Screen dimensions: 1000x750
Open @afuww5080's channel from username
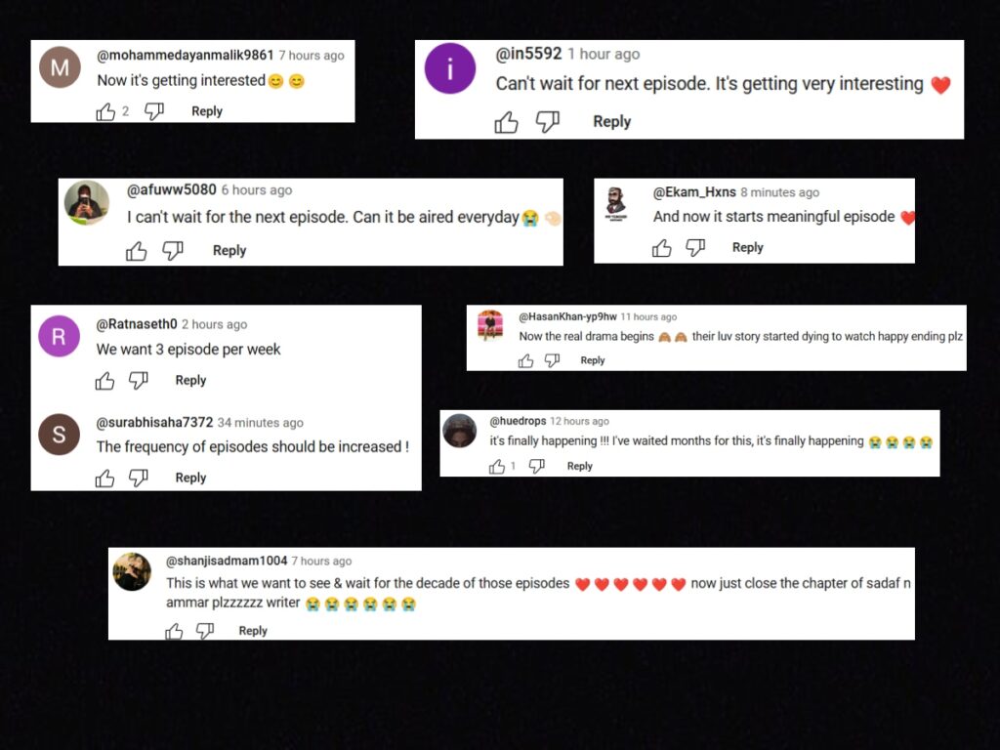pos(172,190)
